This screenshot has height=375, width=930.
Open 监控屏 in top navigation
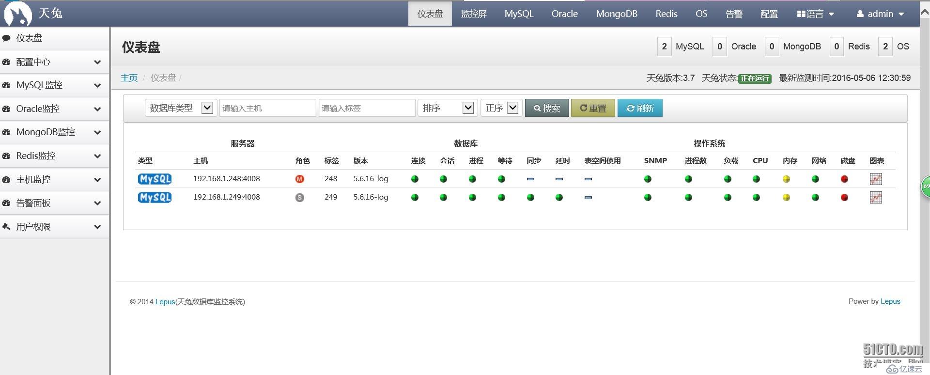pos(474,14)
